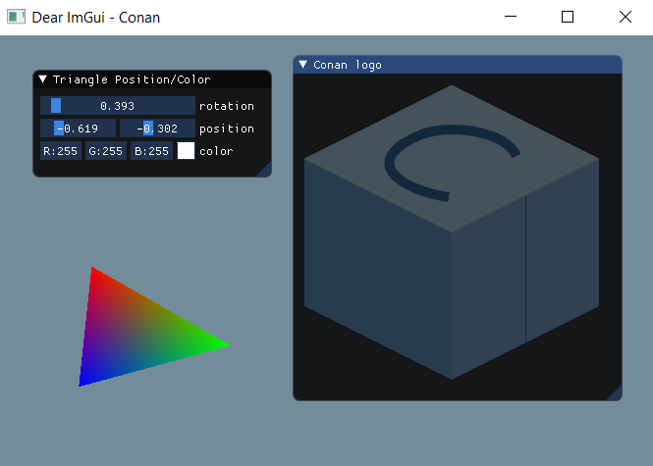Image resolution: width=653 pixels, height=466 pixels.
Task: Select the position X field showing -0.619
Action: (78, 129)
